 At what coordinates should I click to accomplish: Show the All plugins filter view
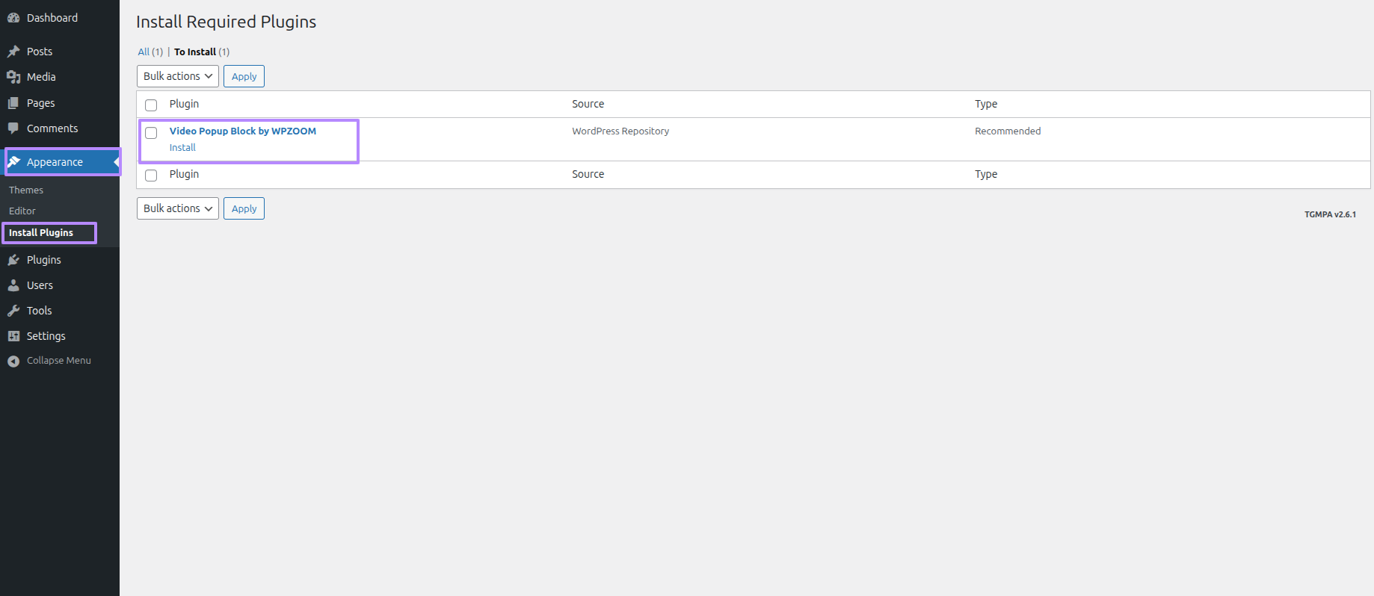click(x=144, y=52)
